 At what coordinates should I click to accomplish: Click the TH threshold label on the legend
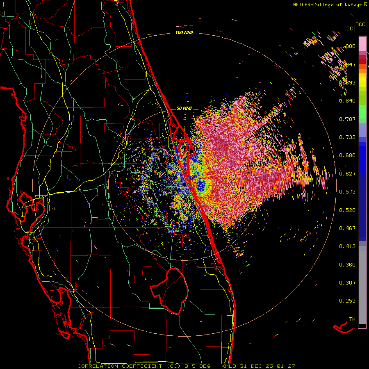(352, 319)
